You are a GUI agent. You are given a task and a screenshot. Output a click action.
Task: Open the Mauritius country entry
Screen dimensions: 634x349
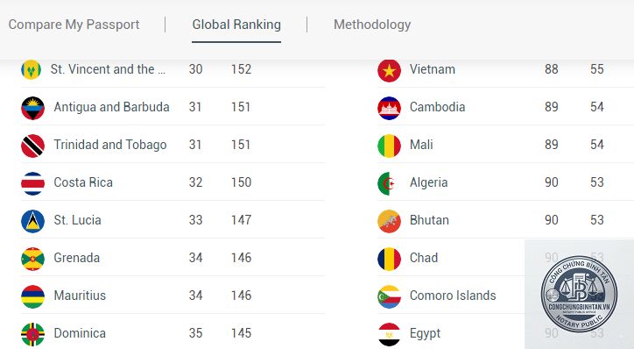tap(173, 296)
